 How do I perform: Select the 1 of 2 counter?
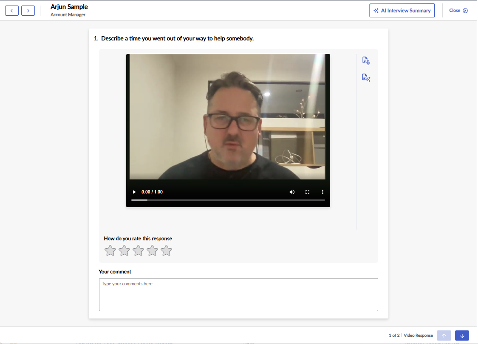[x=394, y=335]
